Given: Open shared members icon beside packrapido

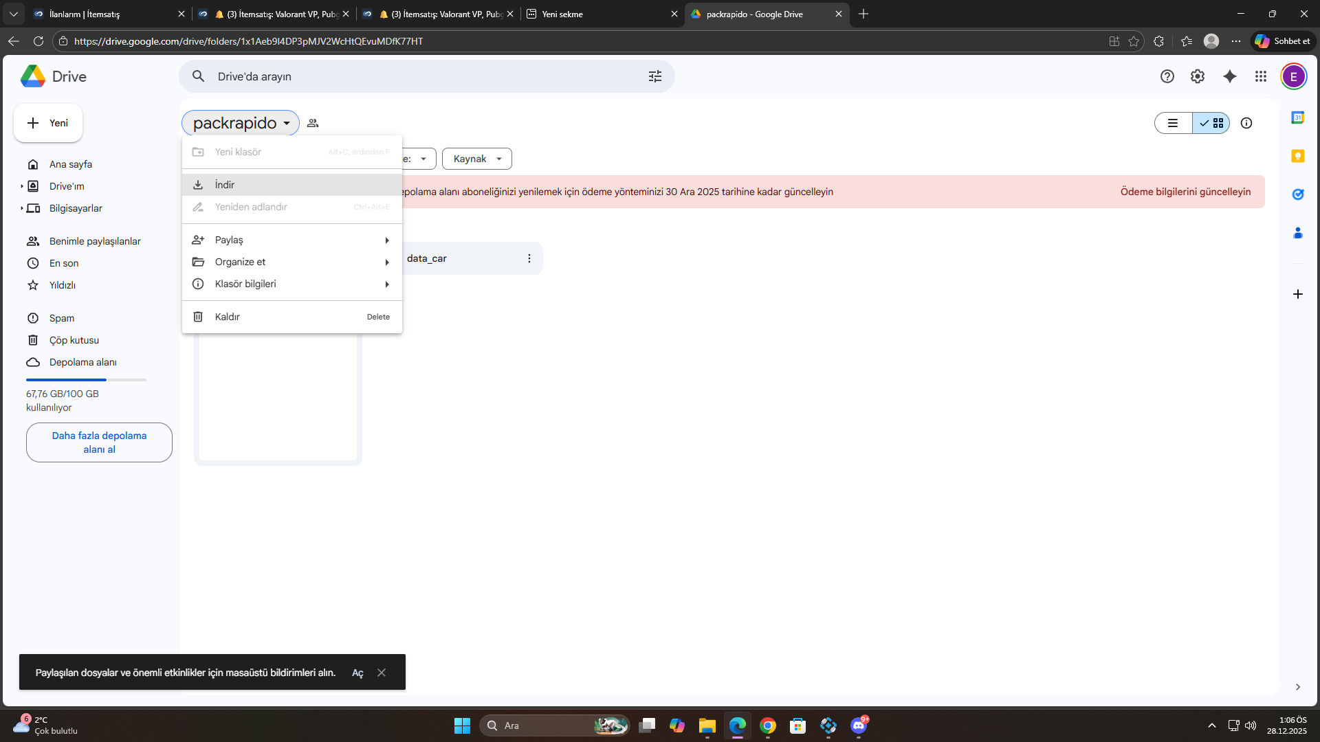Looking at the screenshot, I should click(313, 123).
